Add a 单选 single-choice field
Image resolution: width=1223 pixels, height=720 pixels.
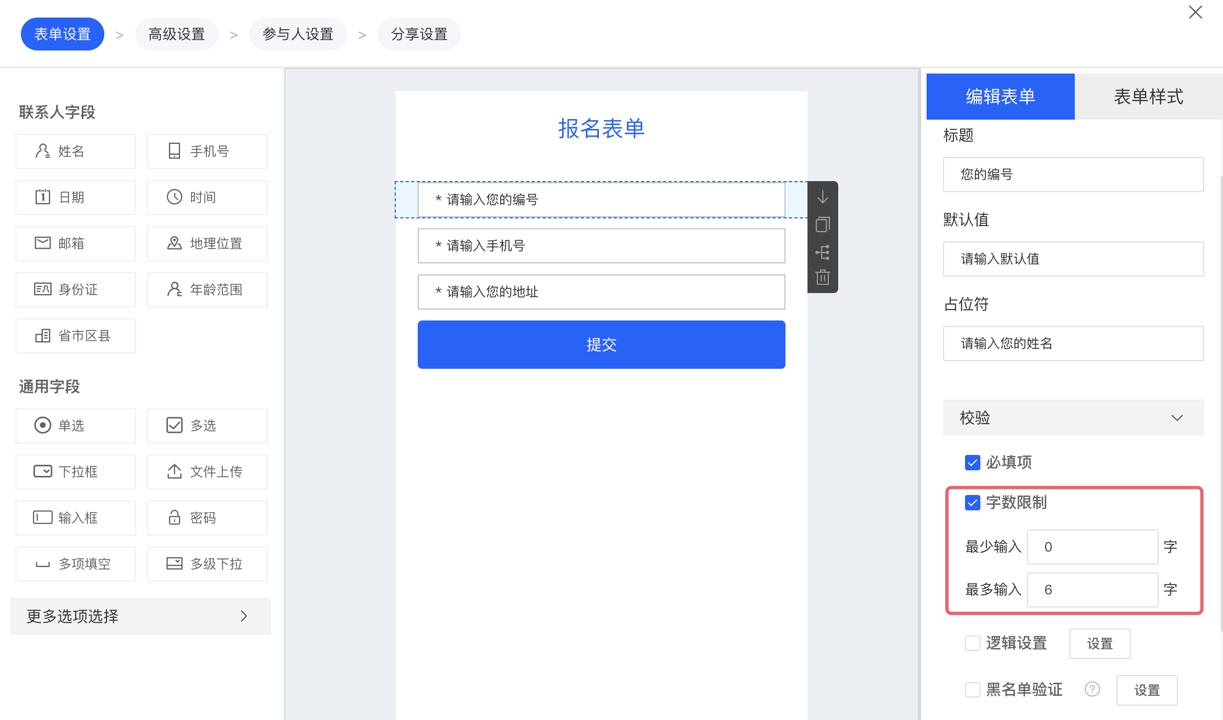(76, 426)
